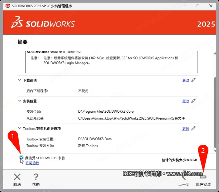Click the summary vertical scrollbar thumb
The image size is (219, 192).
[x=215, y=112]
